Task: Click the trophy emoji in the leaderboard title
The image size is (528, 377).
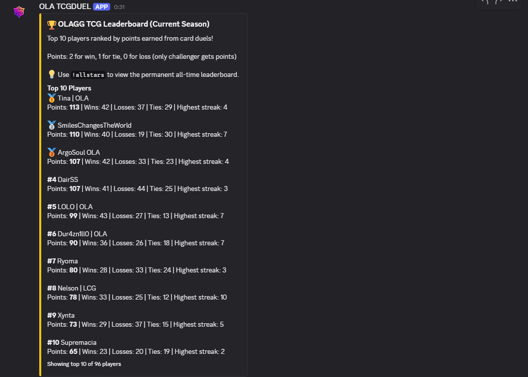Action: coord(52,24)
